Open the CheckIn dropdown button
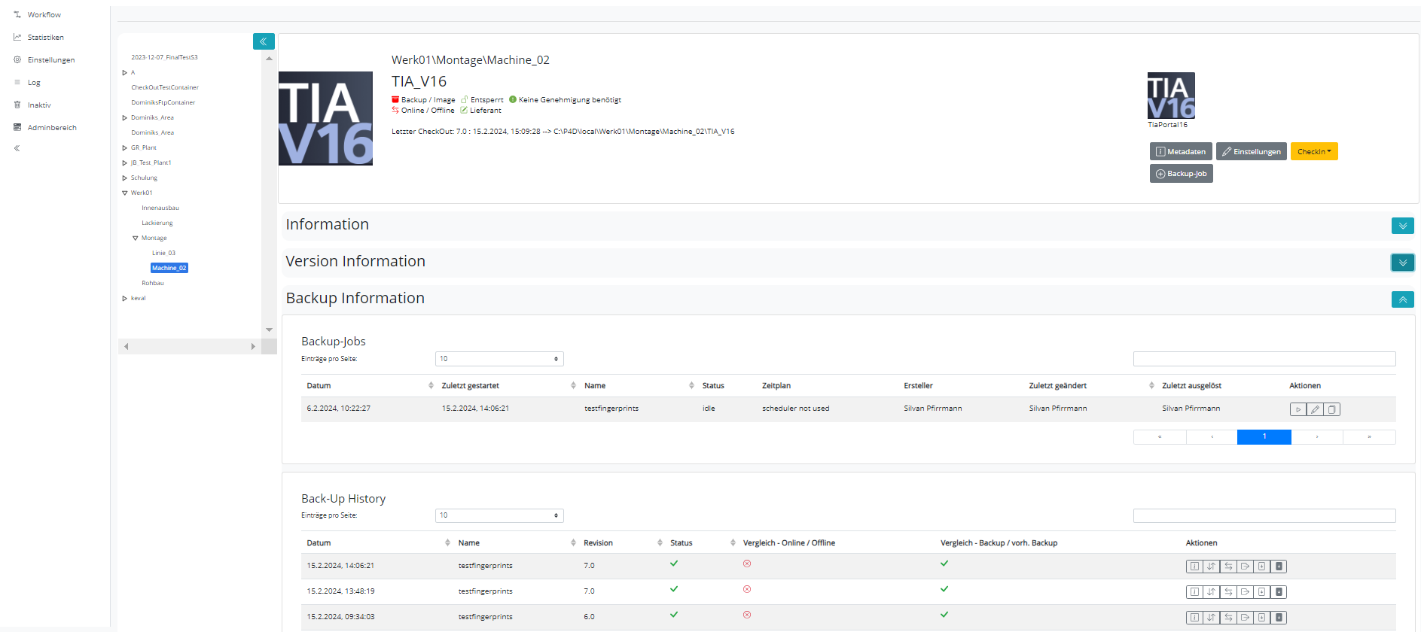Image resolution: width=1421 pixels, height=632 pixels. [1313, 151]
